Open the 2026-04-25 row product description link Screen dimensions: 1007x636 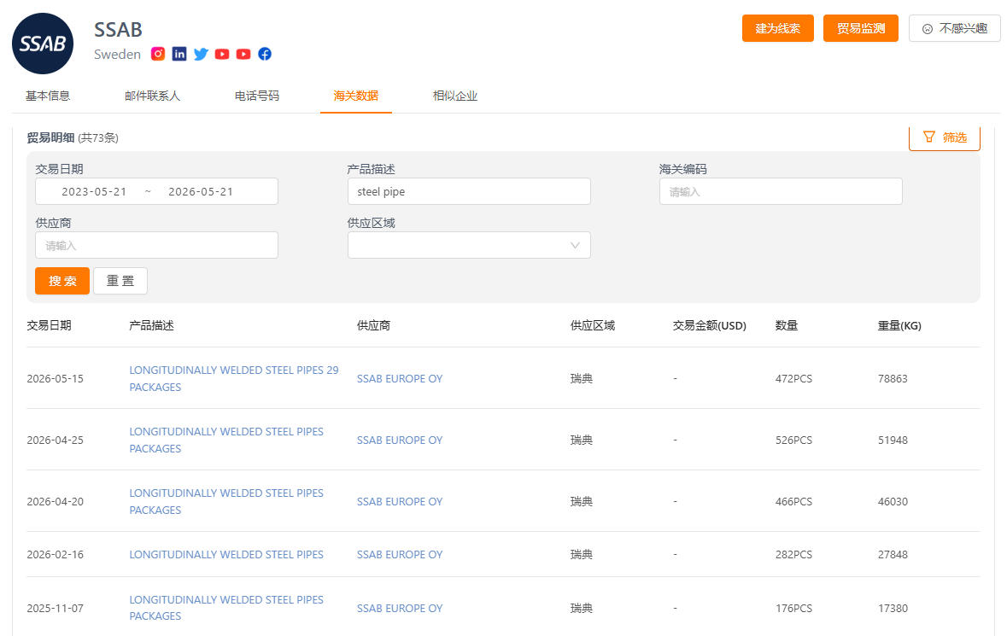pos(226,440)
